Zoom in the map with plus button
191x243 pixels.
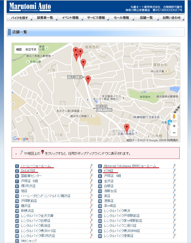(x=174, y=126)
